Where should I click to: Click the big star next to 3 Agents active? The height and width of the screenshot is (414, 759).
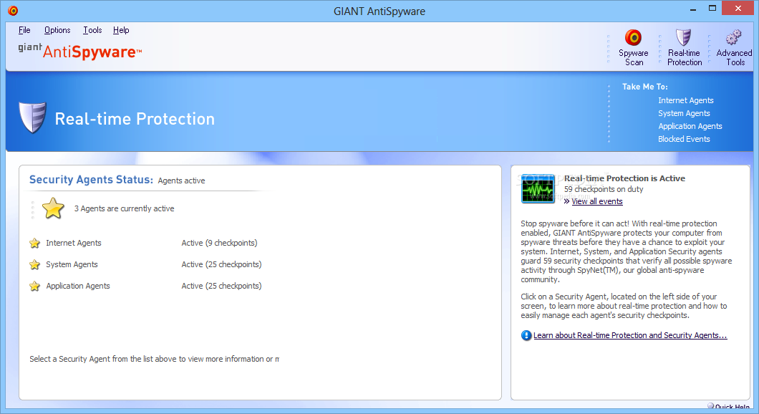[53, 208]
